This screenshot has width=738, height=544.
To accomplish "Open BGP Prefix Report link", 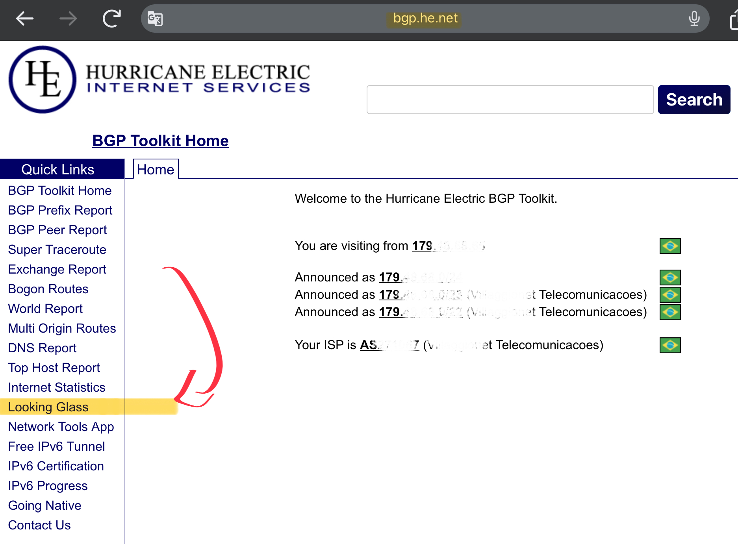I will point(60,210).
